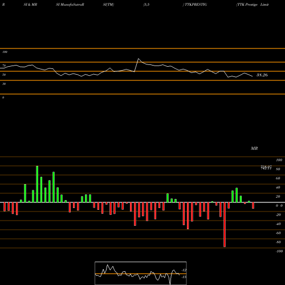Click the MR axis label -60
285x285 pixels.
(278, 233)
